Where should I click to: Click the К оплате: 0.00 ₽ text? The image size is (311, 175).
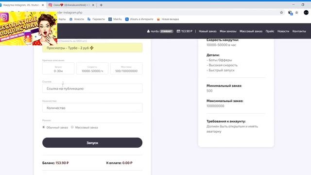coord(119,163)
